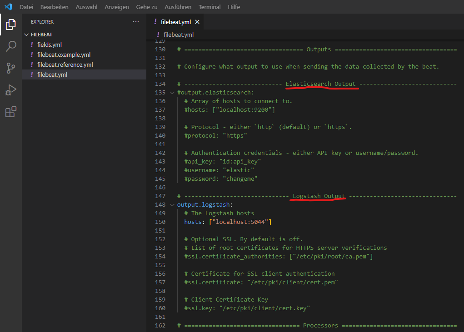Open the Extensions view icon
The height and width of the screenshot is (332, 464).
pos(11,112)
